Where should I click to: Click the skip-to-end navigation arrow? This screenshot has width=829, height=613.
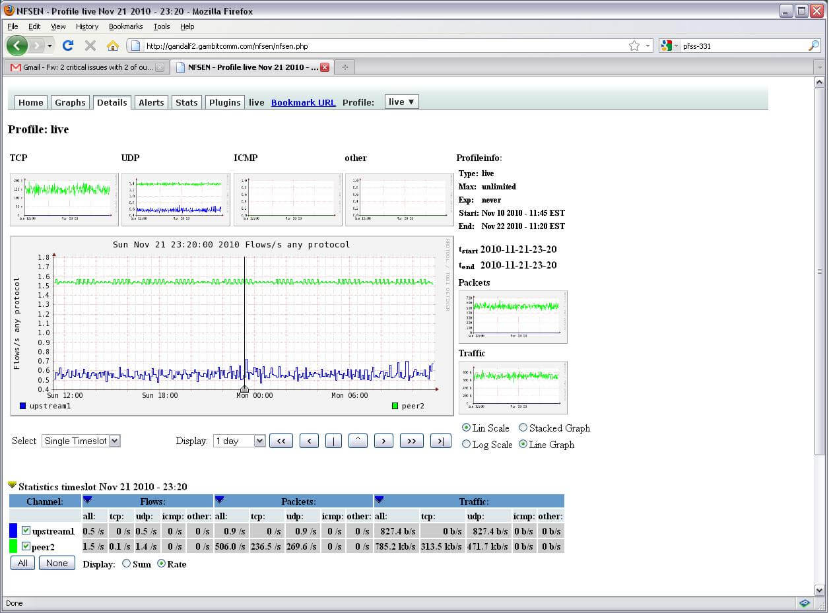[440, 440]
